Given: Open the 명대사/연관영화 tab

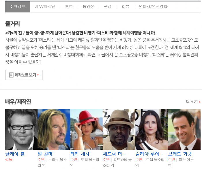Looking at the screenshot, I should [x=153, y=7].
